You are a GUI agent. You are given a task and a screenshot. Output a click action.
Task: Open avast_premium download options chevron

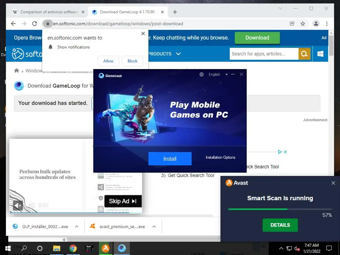pos(154,226)
